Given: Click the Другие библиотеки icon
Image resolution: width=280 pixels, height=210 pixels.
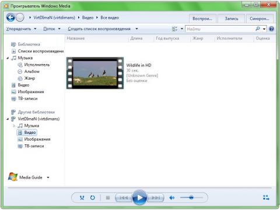Looking at the screenshot, I should tap(13, 112).
